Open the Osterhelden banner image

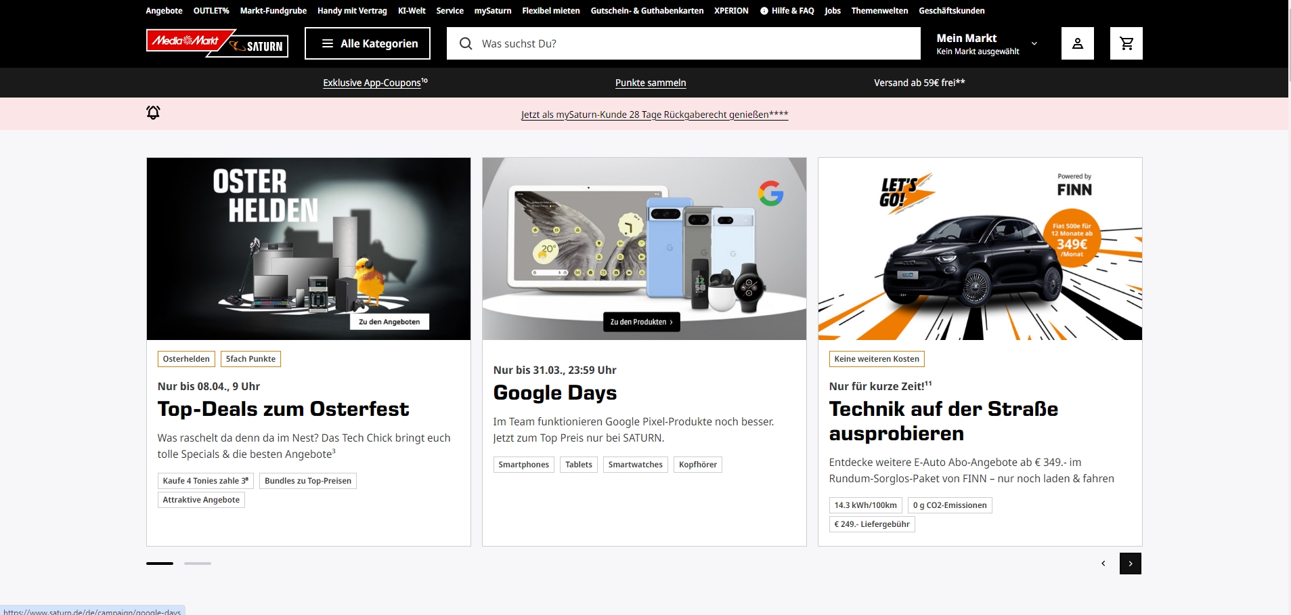[x=309, y=249]
